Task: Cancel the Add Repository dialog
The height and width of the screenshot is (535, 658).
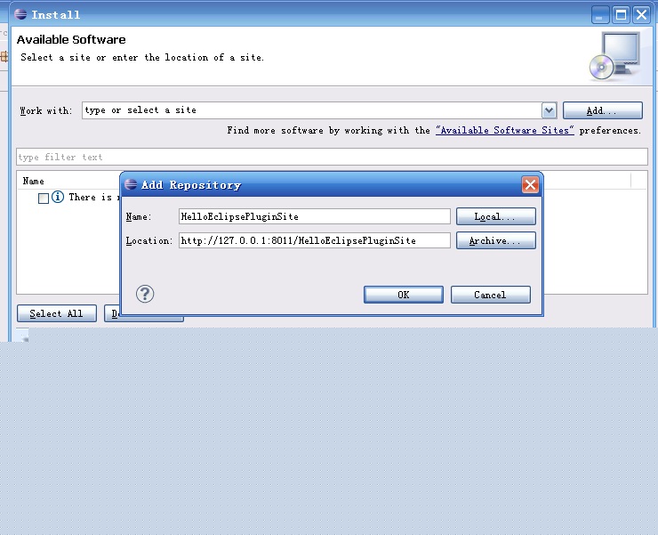Action: (x=491, y=295)
